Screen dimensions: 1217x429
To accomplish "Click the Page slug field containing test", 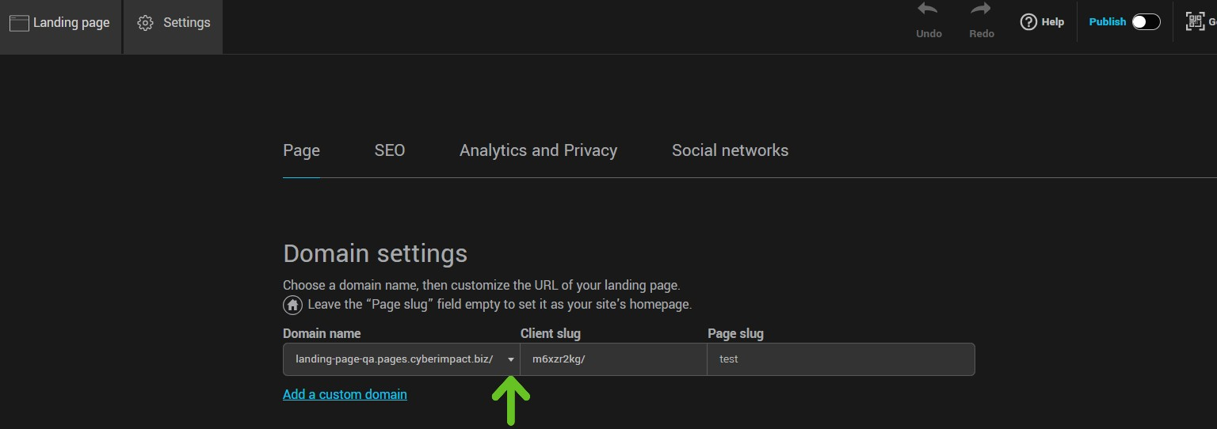I will 840,359.
